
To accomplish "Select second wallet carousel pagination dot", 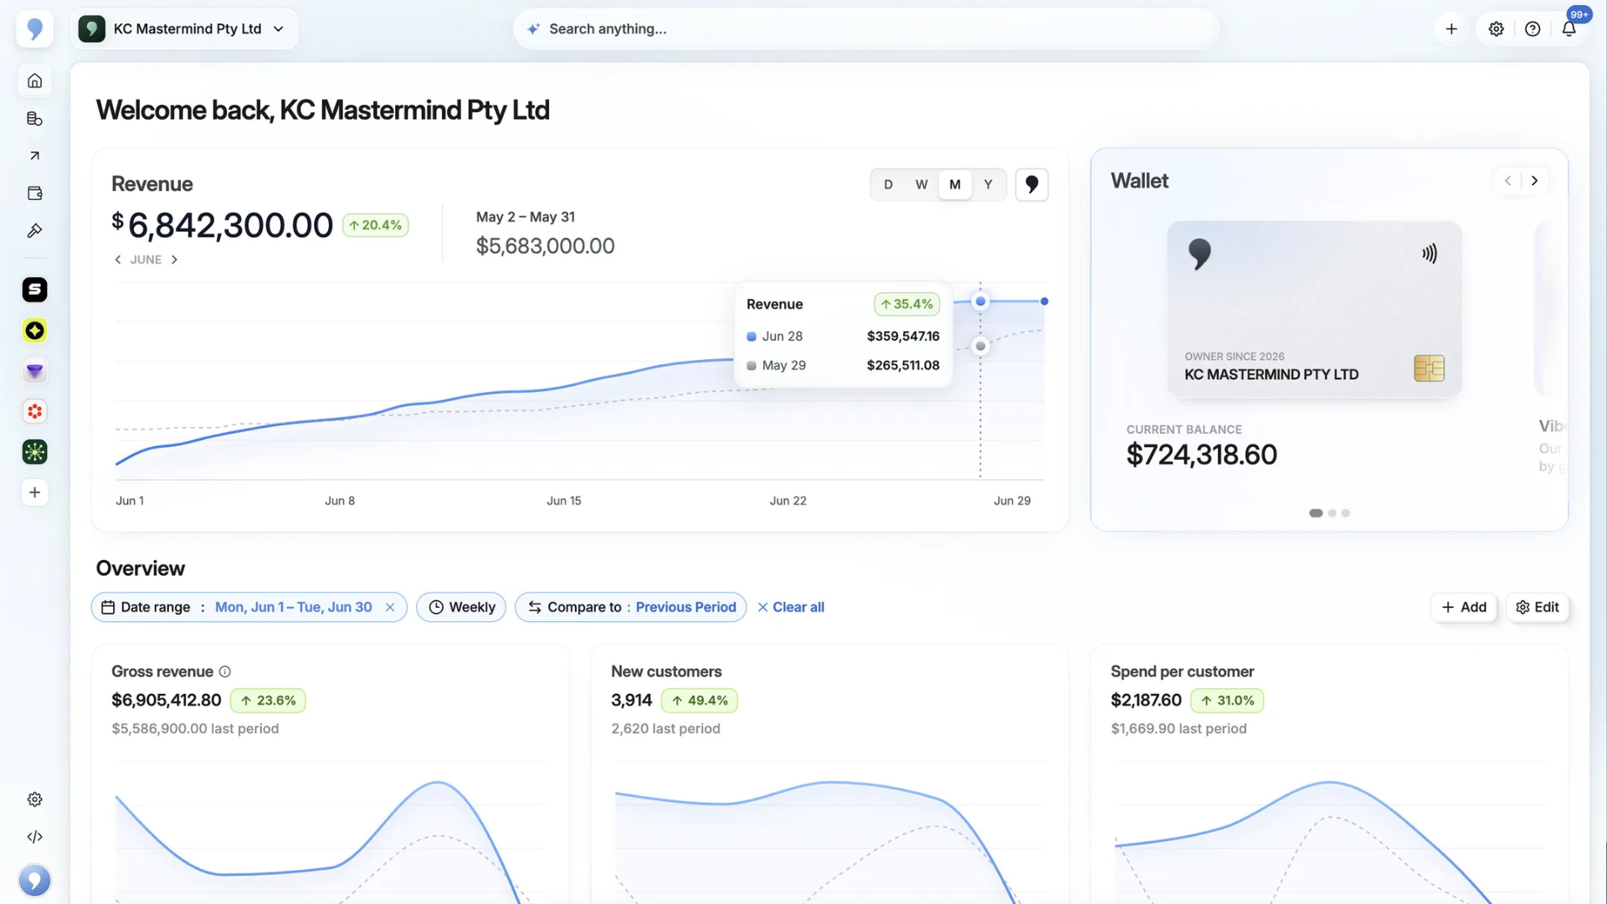I will [1332, 513].
